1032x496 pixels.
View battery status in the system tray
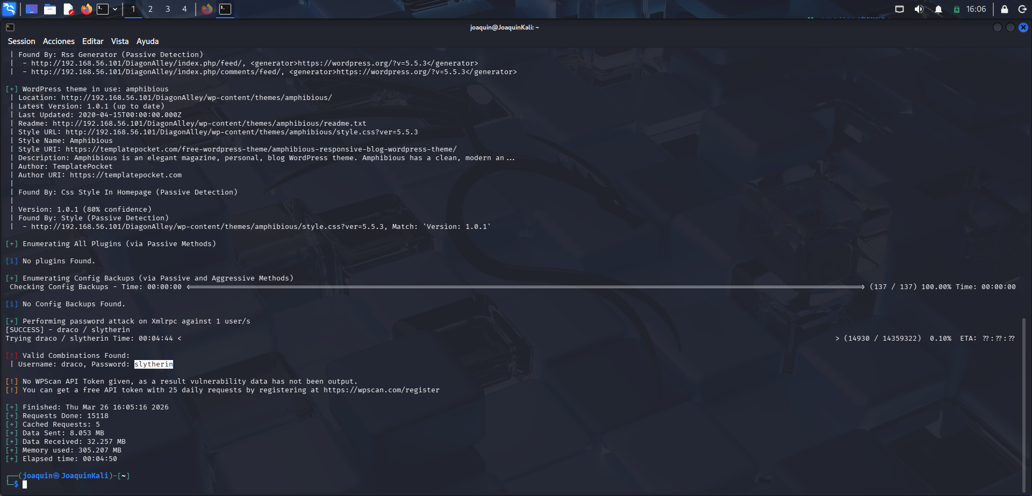958,9
